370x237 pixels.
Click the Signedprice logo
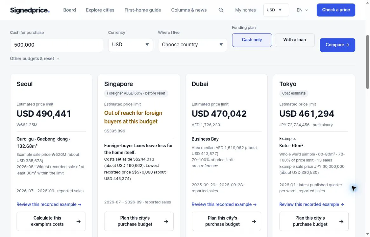30,10
